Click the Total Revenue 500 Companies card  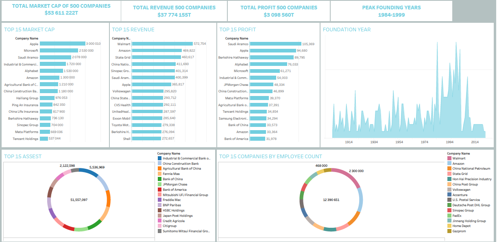click(174, 11)
